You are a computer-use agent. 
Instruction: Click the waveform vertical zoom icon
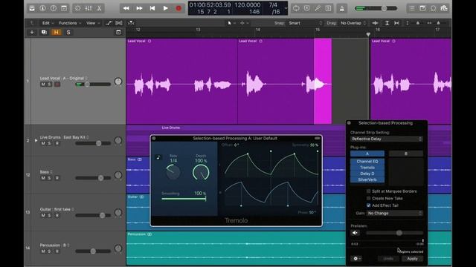click(376, 23)
